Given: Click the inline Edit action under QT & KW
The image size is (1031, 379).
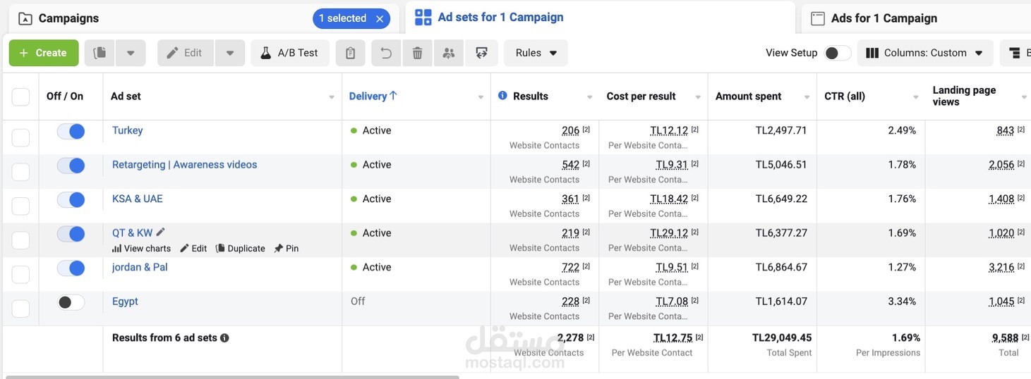Looking at the screenshot, I should click(193, 249).
